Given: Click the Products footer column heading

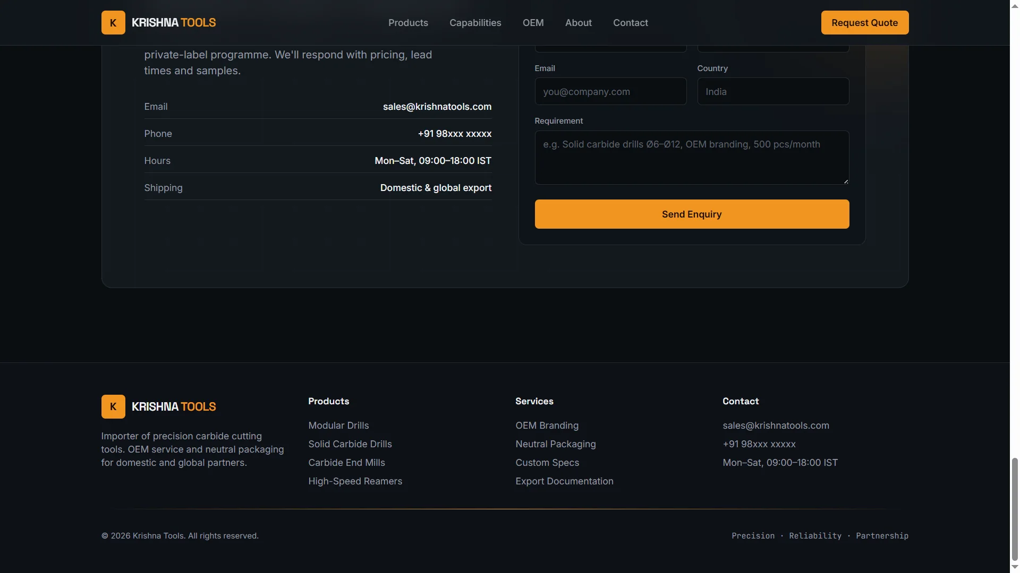Looking at the screenshot, I should point(328,401).
